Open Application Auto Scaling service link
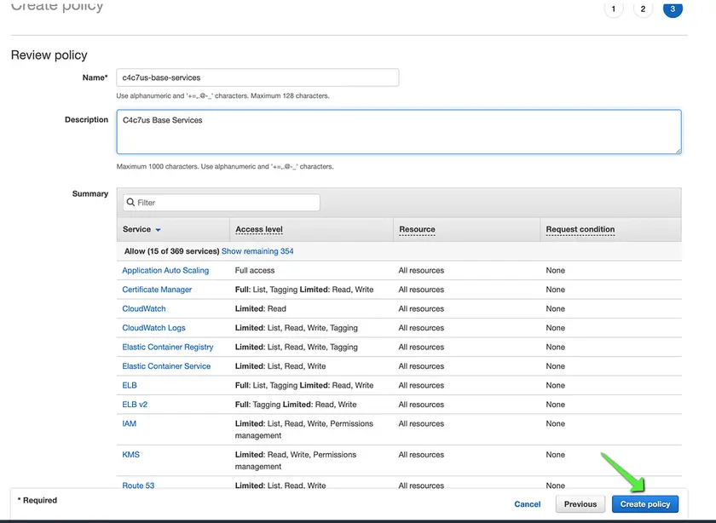 165,270
